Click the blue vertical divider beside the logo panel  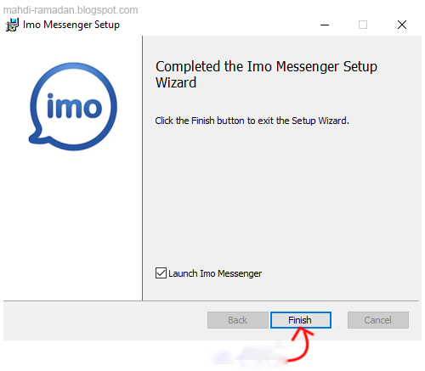142,168
